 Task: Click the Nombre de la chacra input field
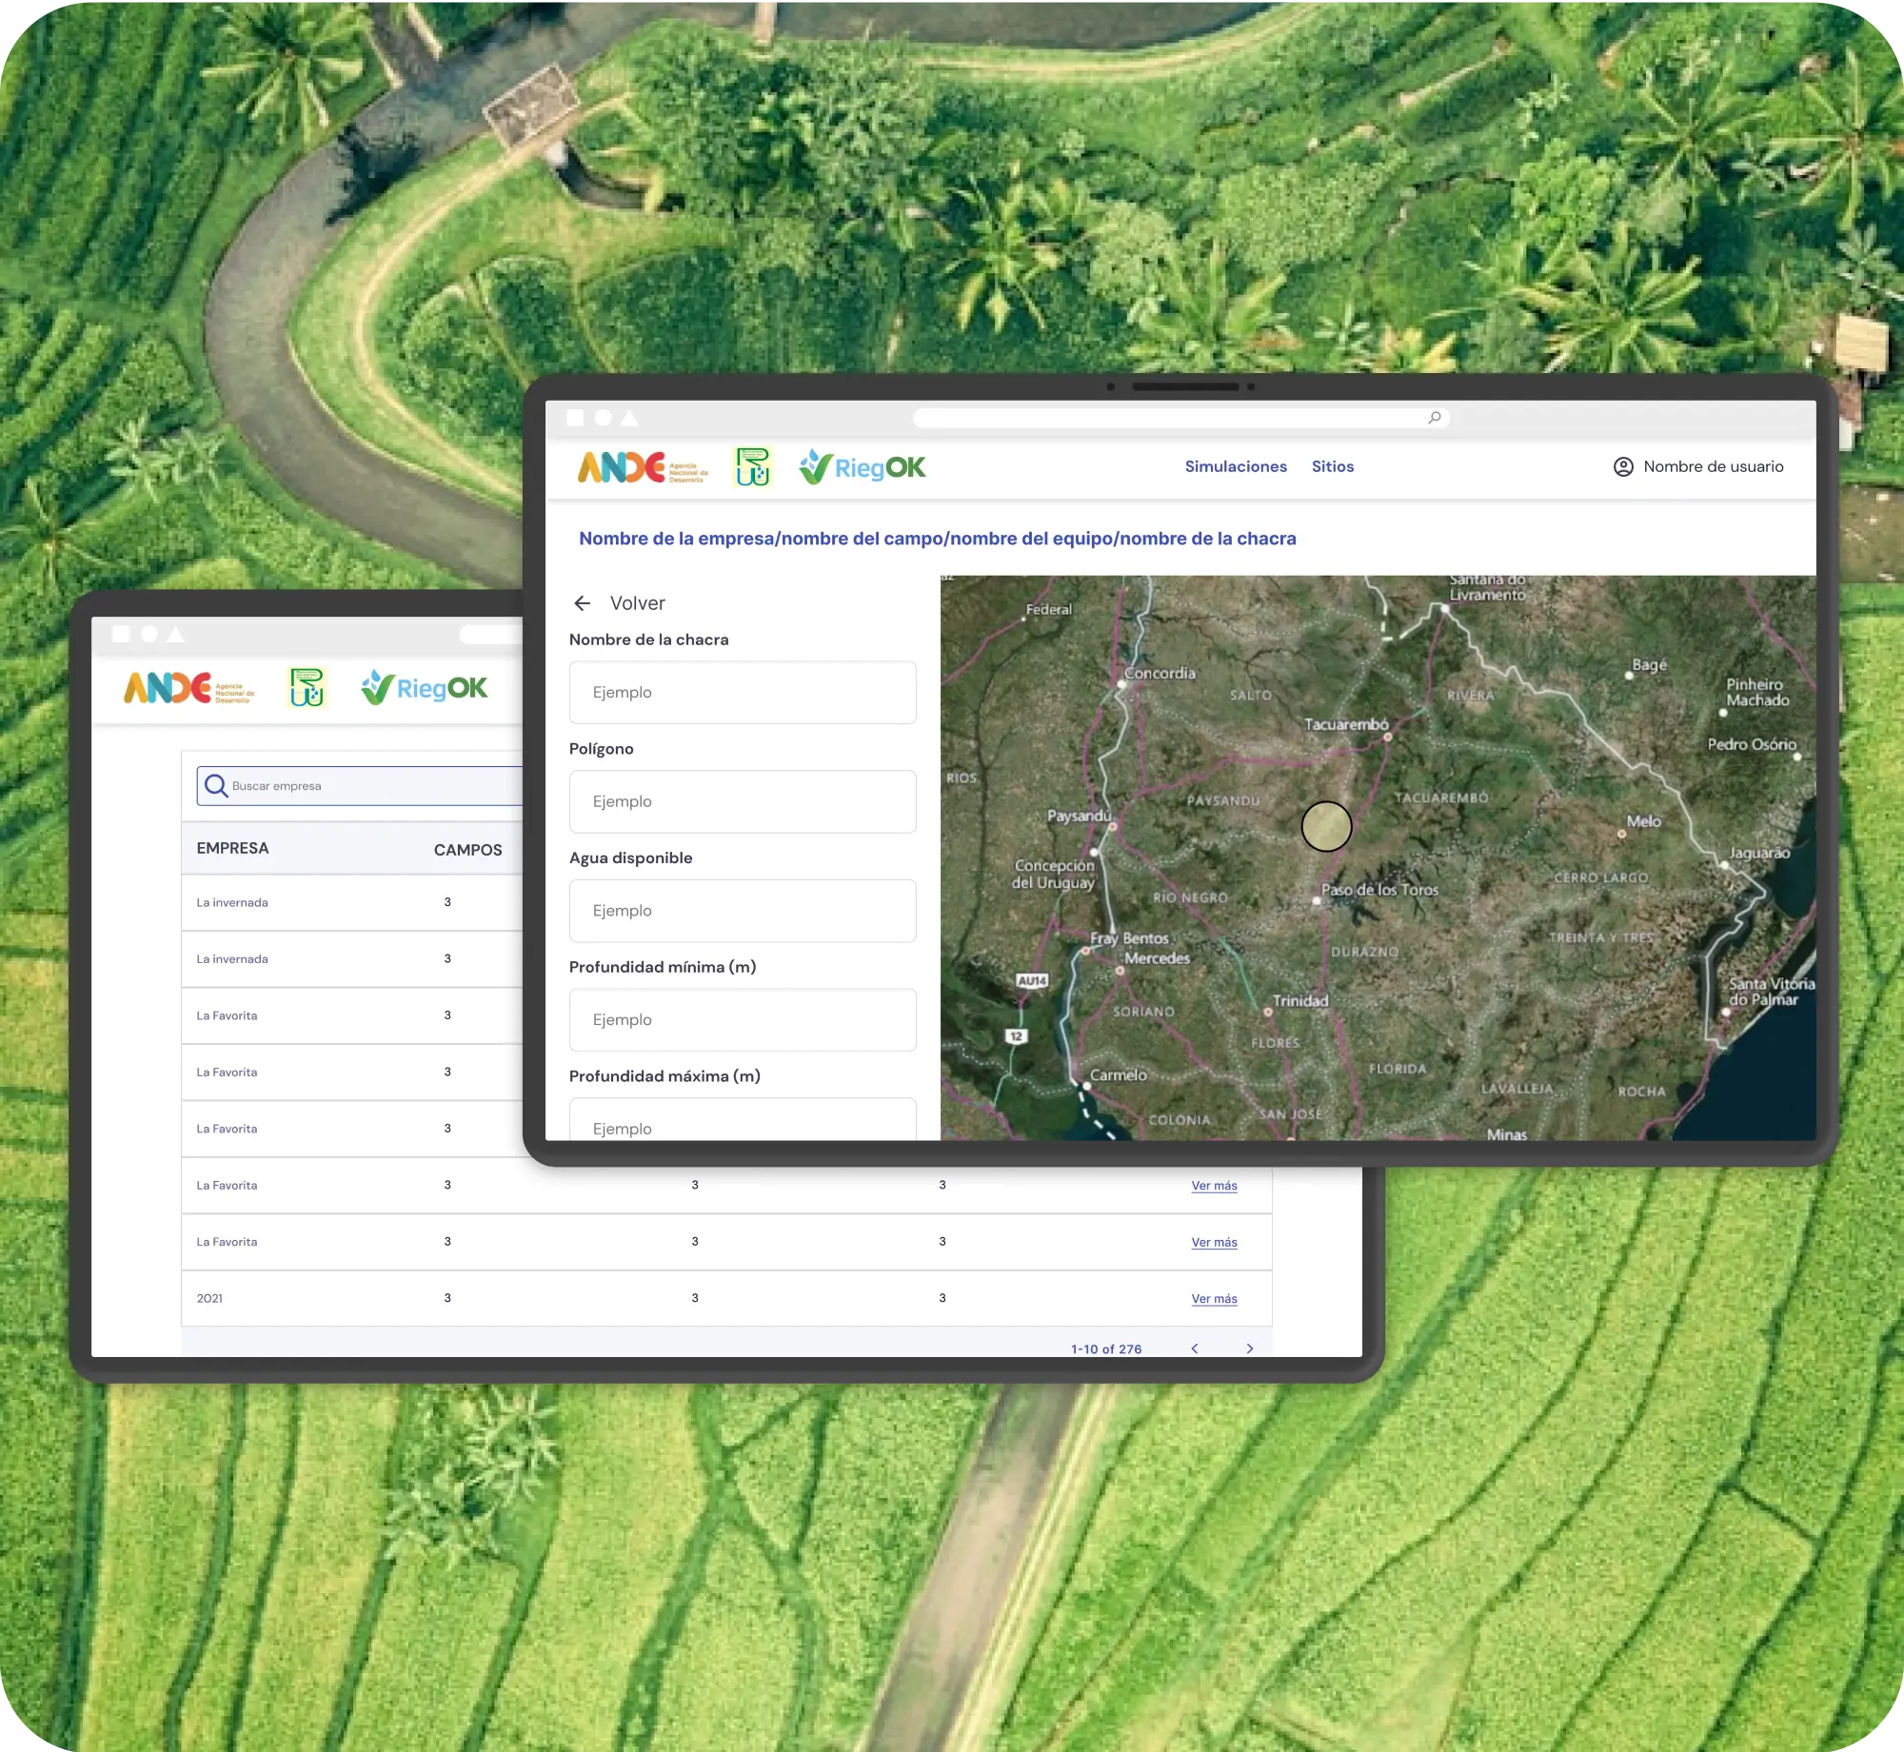pyautogui.click(x=742, y=692)
